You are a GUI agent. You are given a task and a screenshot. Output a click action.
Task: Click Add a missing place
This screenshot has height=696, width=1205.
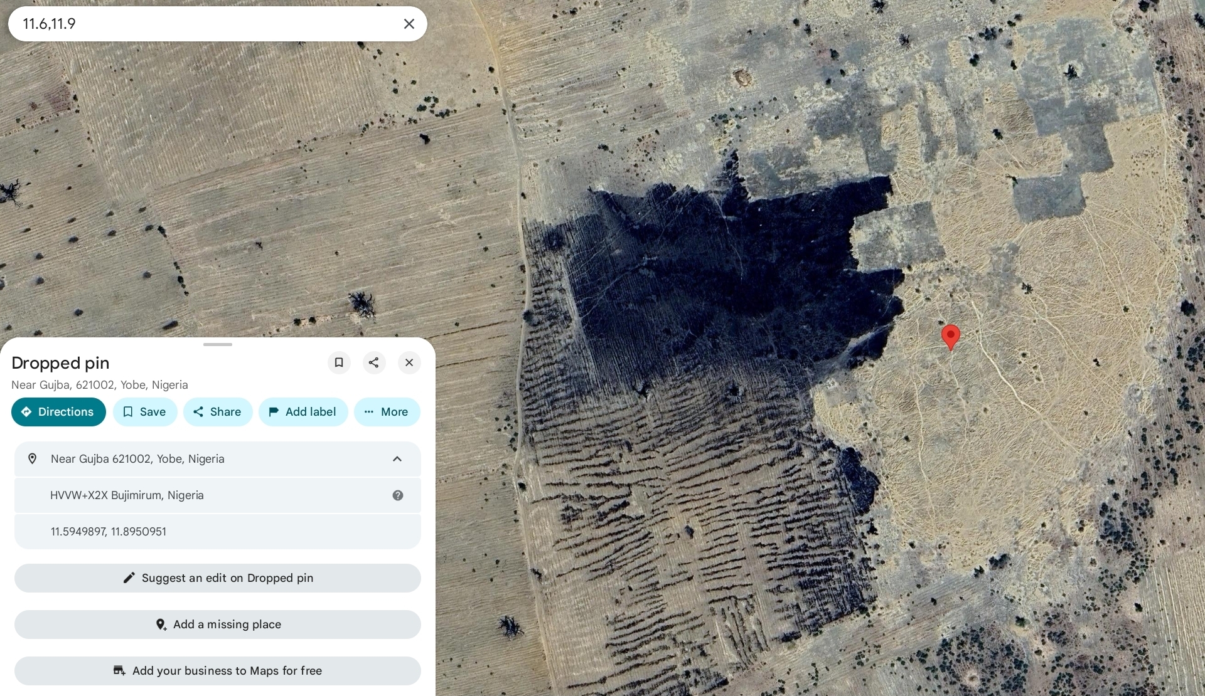(217, 625)
